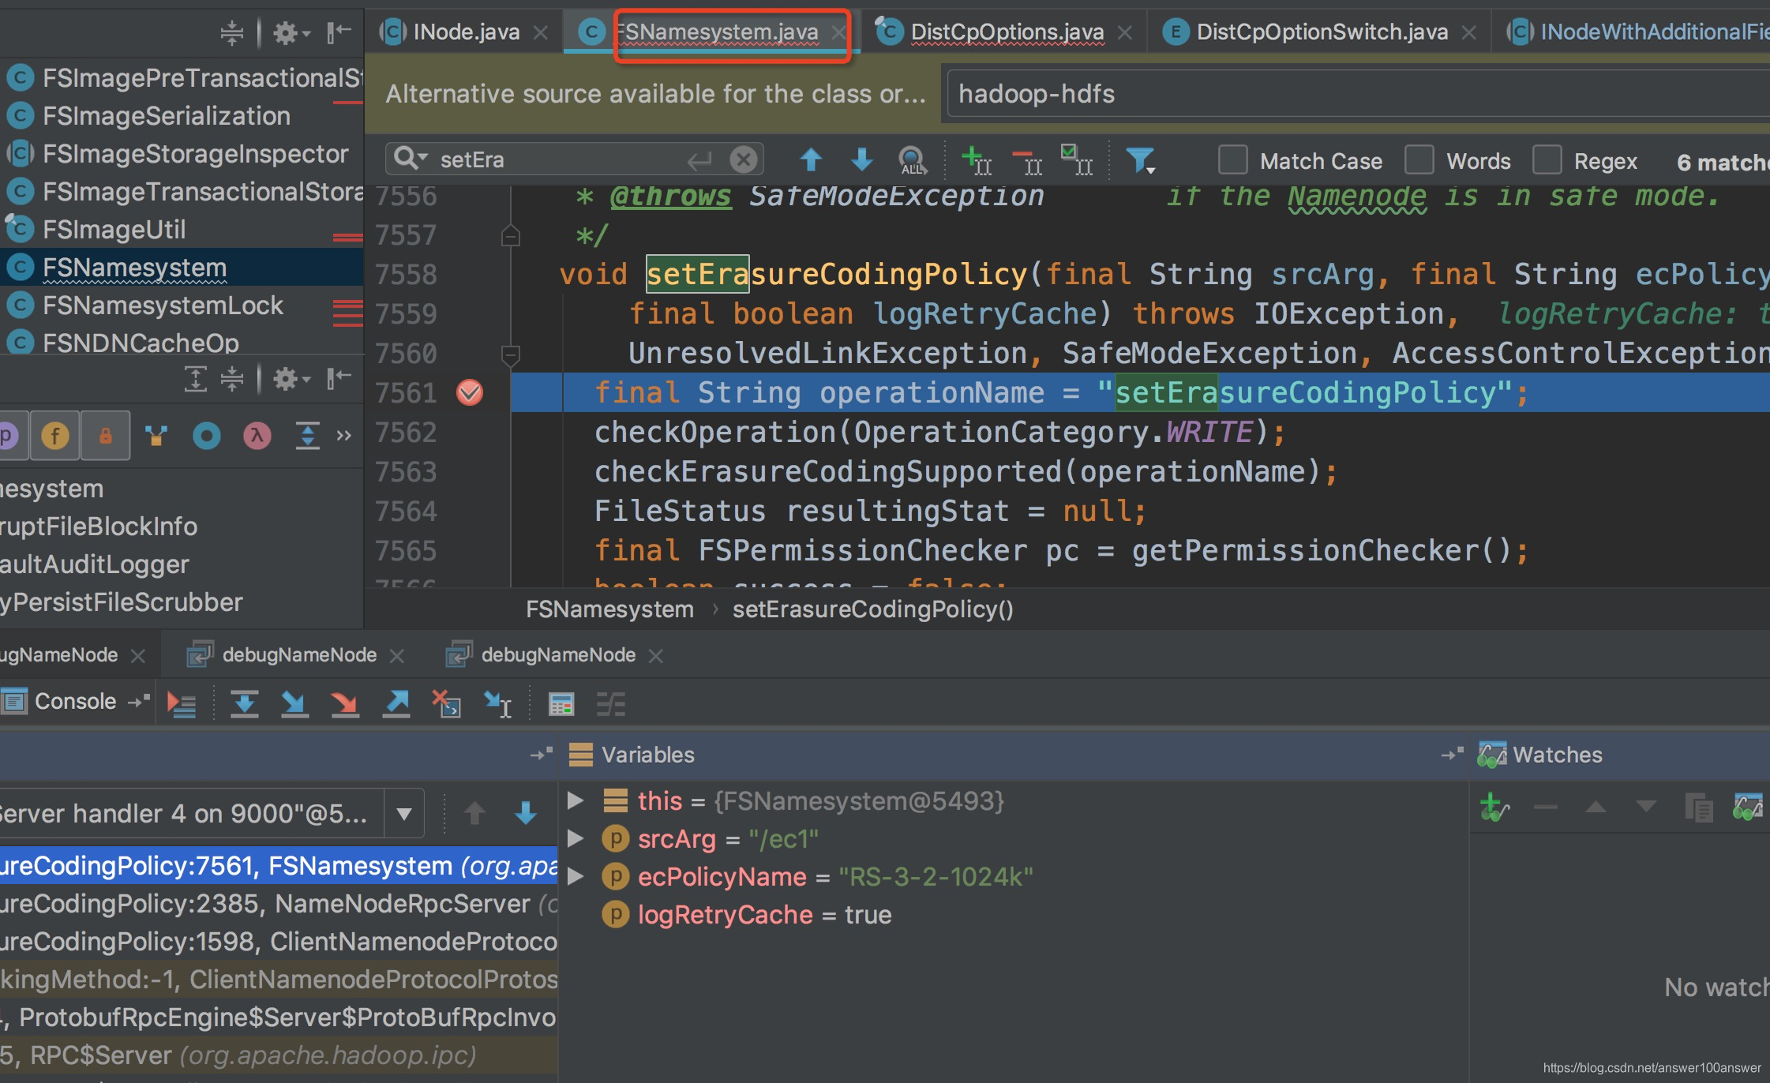Switch to INode.java tab

point(466,32)
